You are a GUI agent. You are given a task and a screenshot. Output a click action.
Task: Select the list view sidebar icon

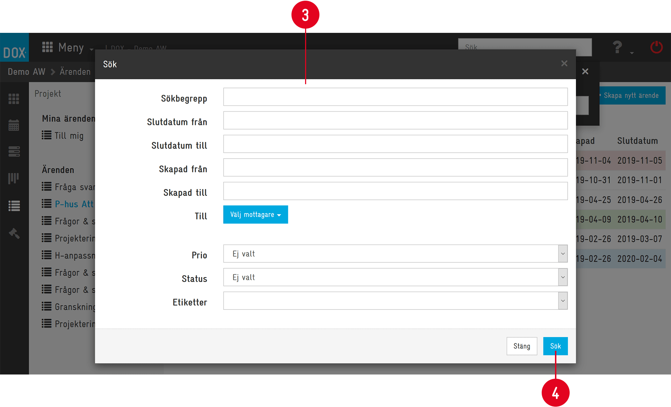click(14, 206)
